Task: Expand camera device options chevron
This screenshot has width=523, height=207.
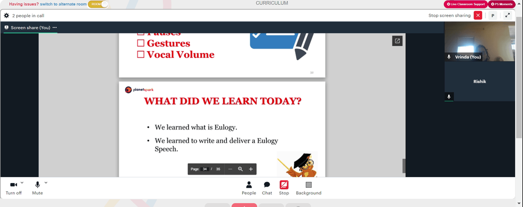Action: click(x=22, y=182)
